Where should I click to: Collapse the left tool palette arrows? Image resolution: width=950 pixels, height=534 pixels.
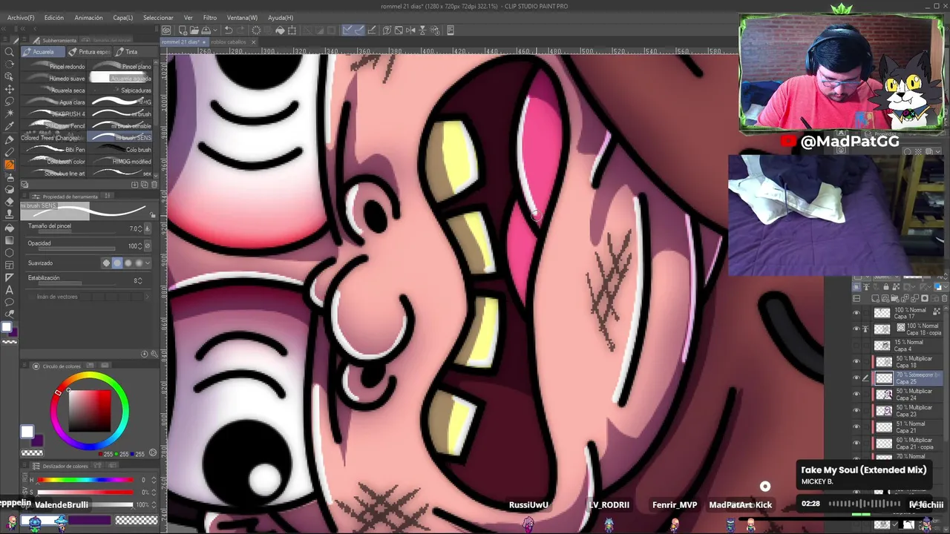[x=5, y=29]
